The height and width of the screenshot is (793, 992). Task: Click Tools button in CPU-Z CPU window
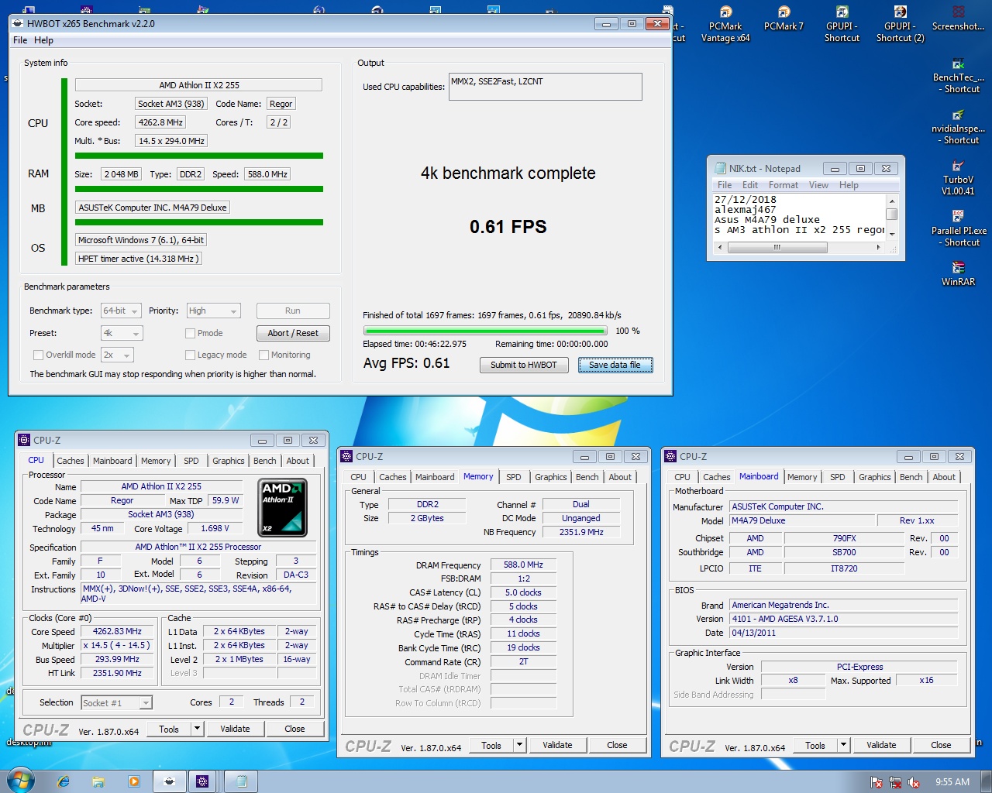[x=169, y=729]
